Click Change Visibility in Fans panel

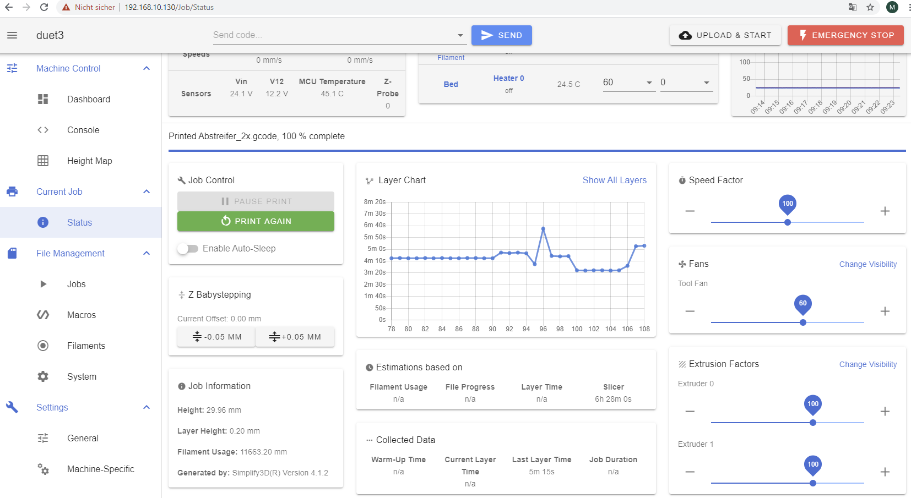coord(868,264)
